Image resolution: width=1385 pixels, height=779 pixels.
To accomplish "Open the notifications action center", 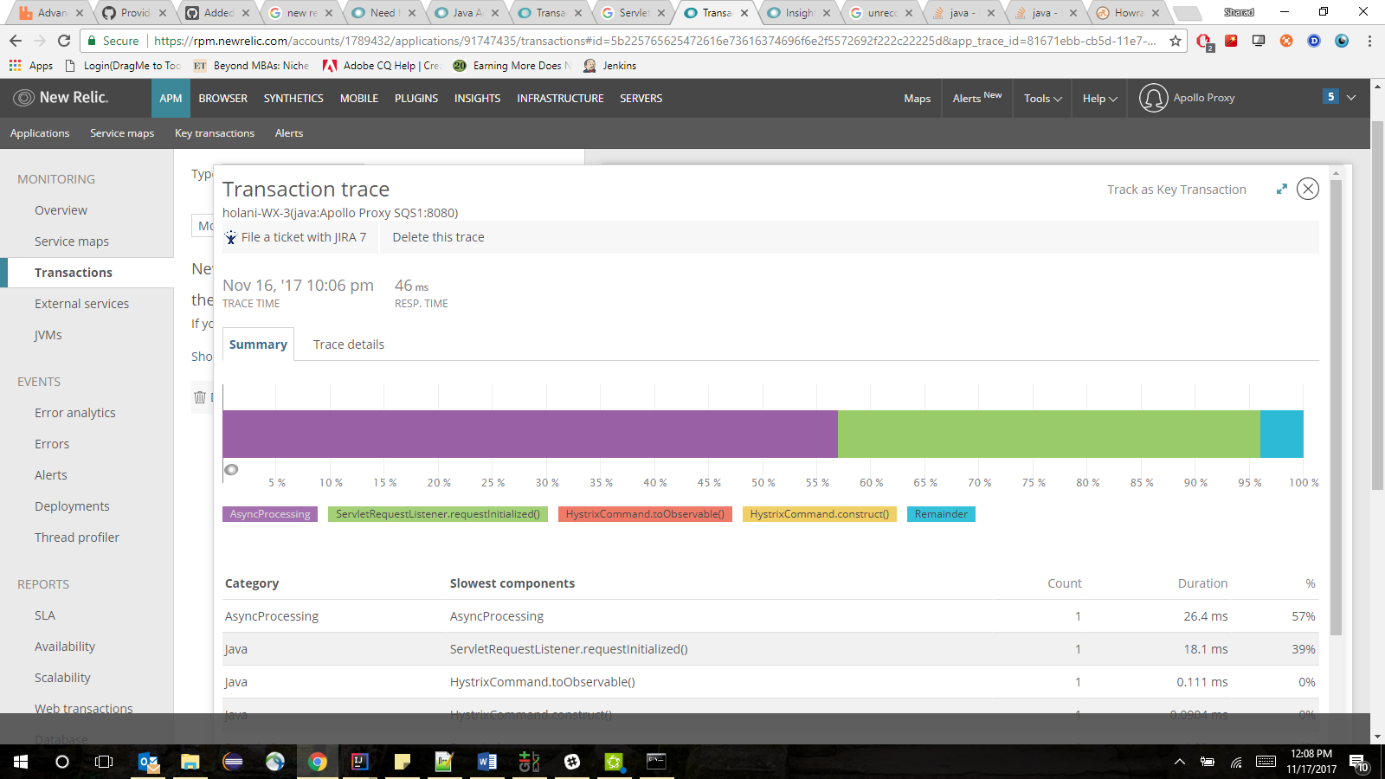I will [1357, 763].
